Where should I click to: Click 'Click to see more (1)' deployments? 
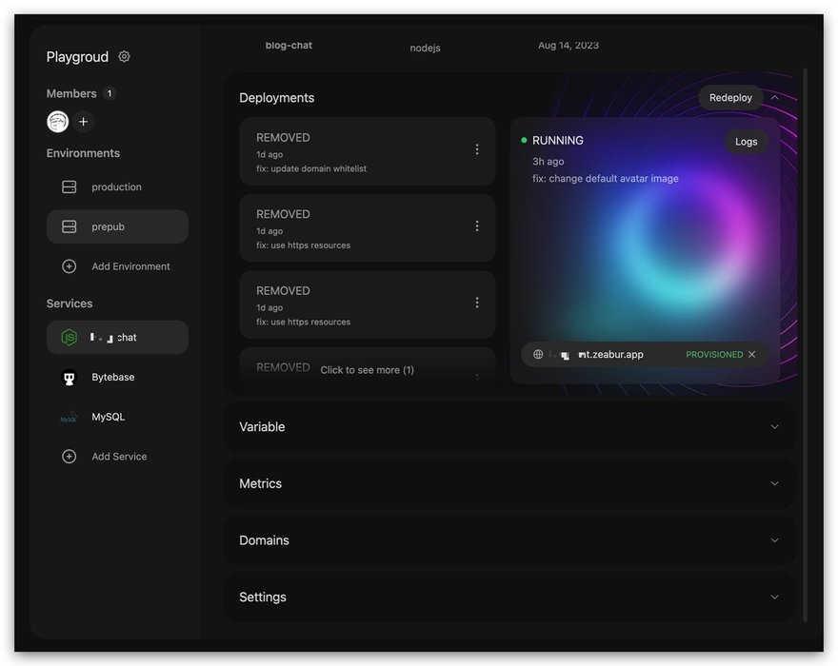(367, 370)
